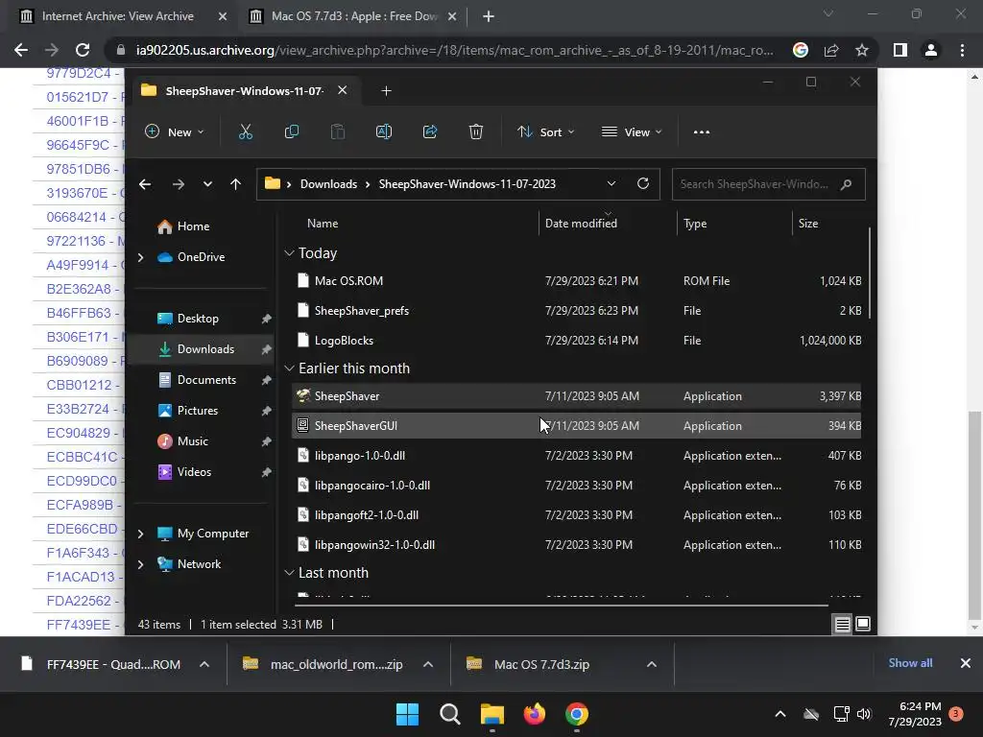This screenshot has height=737, width=983.
Task: Open the View dropdown menu
Action: click(x=632, y=131)
